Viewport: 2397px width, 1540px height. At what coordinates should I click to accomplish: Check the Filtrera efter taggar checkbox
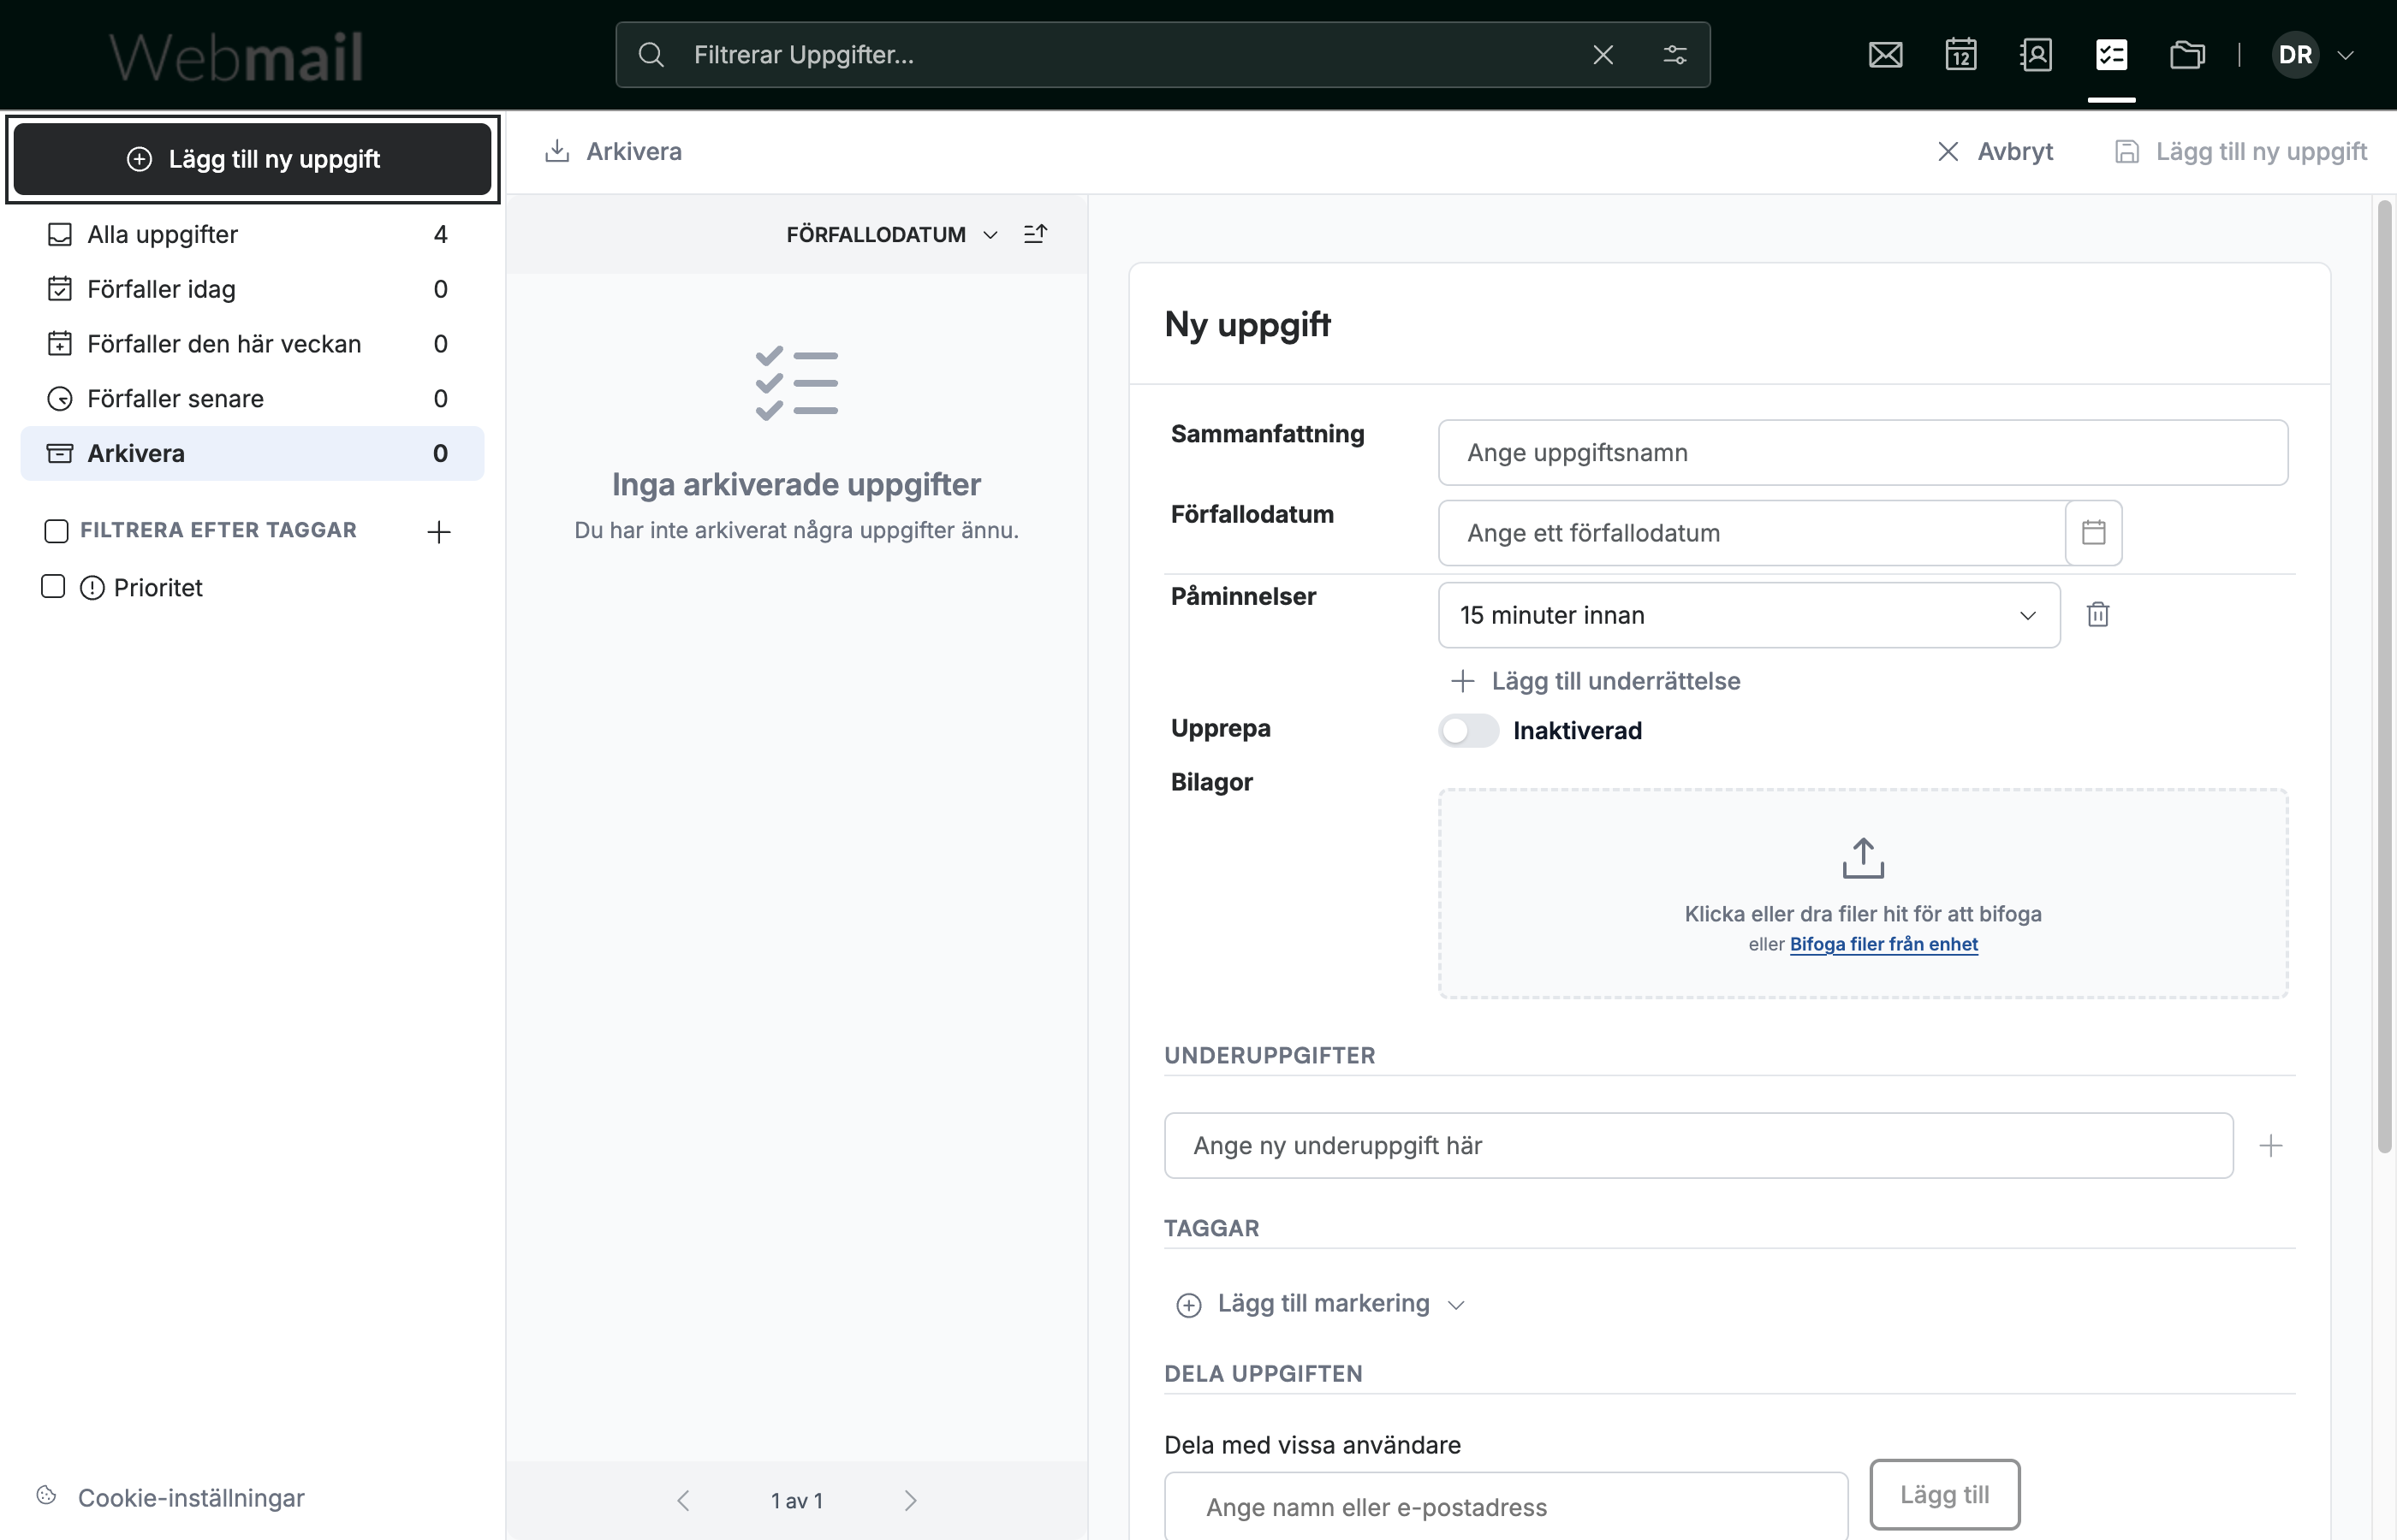click(57, 530)
